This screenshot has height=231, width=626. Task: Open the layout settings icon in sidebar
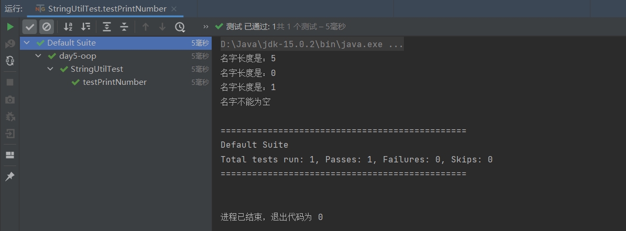coord(10,155)
